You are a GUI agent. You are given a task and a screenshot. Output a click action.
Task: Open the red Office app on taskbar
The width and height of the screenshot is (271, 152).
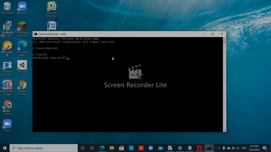[141, 148]
